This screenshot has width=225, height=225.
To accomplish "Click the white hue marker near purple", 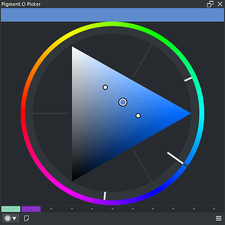I will [x=105, y=196].
